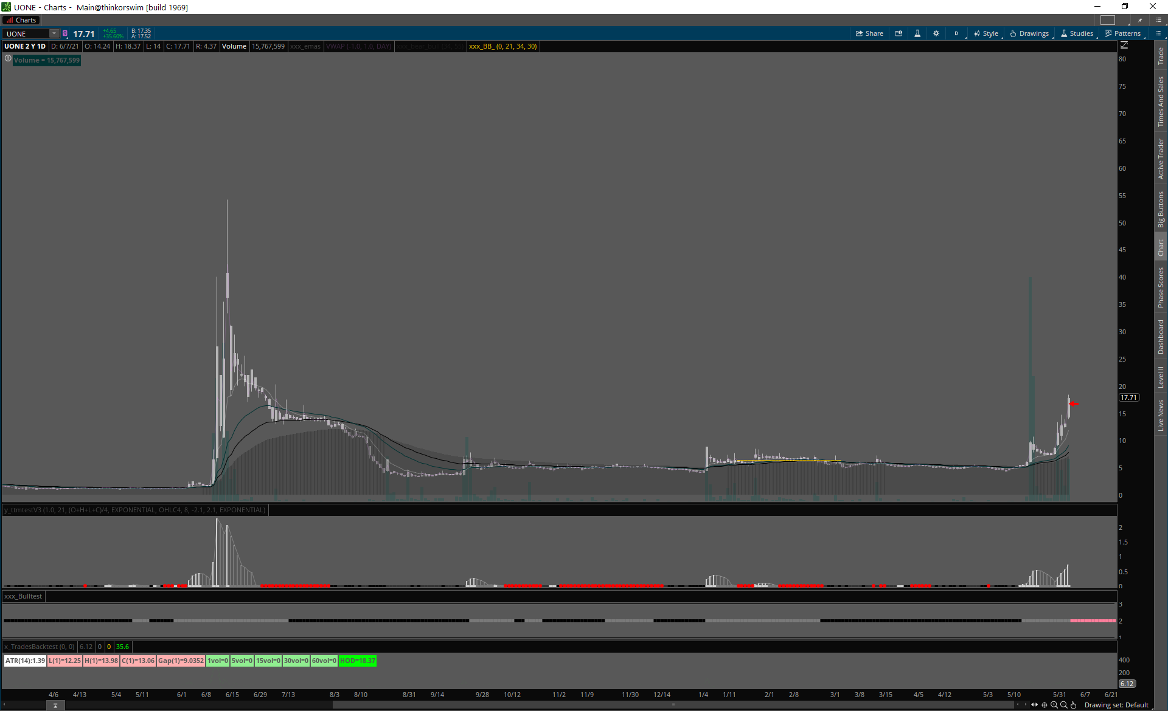This screenshot has height=711, width=1168.
Task: Click the purple number 9 link icon
Action: click(65, 33)
